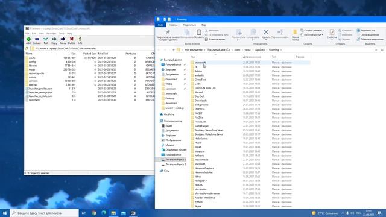Show hidden tray icons chevron
This screenshot has width=386, height=217.
click(343, 213)
